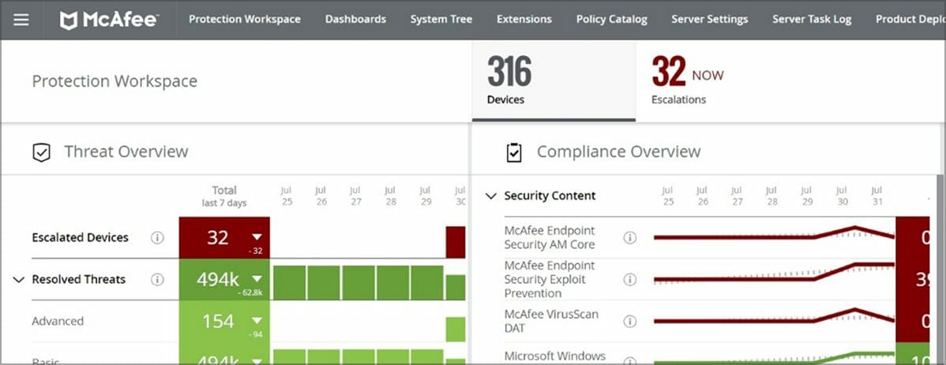This screenshot has height=365, width=946.
Task: Click McAfee Endpoint Security AM Core label
Action: click(x=550, y=237)
